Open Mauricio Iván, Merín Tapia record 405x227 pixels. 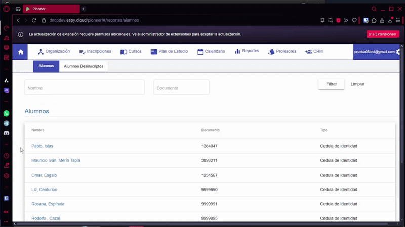[56, 161]
